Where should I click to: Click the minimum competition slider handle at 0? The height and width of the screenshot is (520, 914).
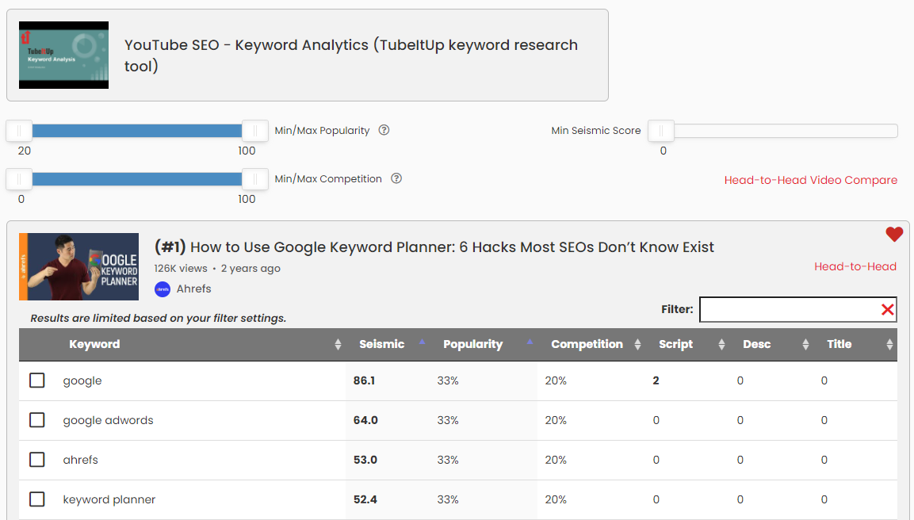click(x=19, y=179)
